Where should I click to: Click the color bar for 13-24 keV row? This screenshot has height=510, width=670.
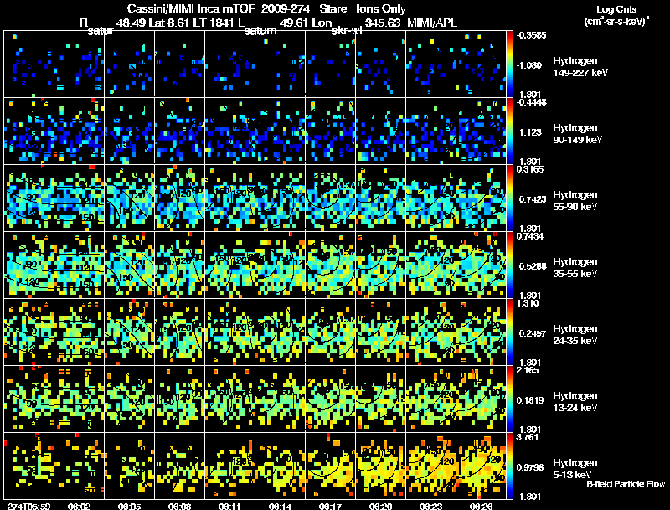pyautogui.click(x=509, y=399)
